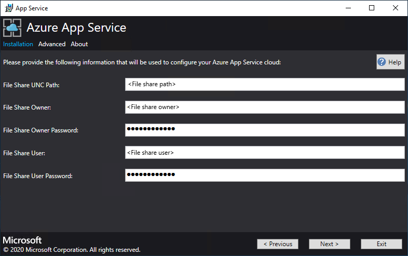Proceed with the Next button
Screen dimensions: 408x256
(330, 244)
